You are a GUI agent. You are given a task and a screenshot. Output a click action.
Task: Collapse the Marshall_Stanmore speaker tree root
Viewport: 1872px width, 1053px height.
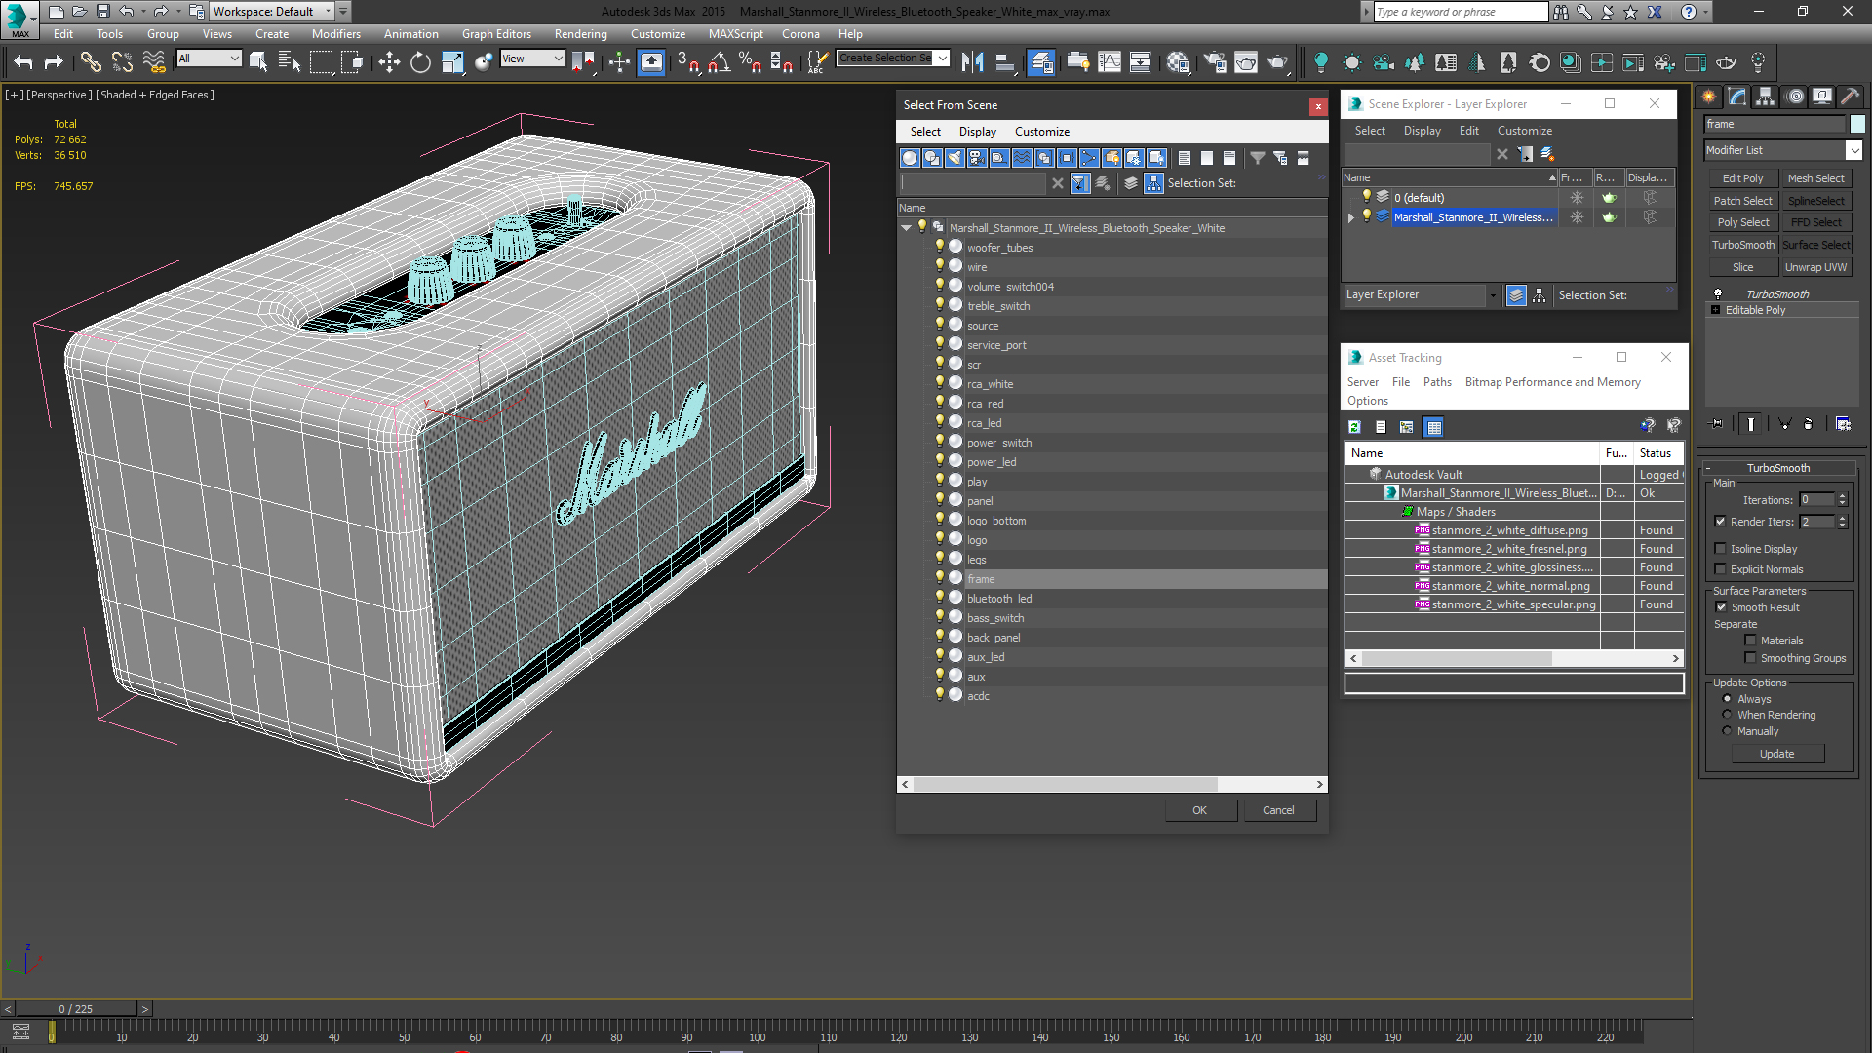(x=907, y=227)
